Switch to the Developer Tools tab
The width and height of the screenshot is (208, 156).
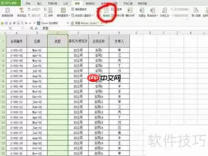point(128,3)
